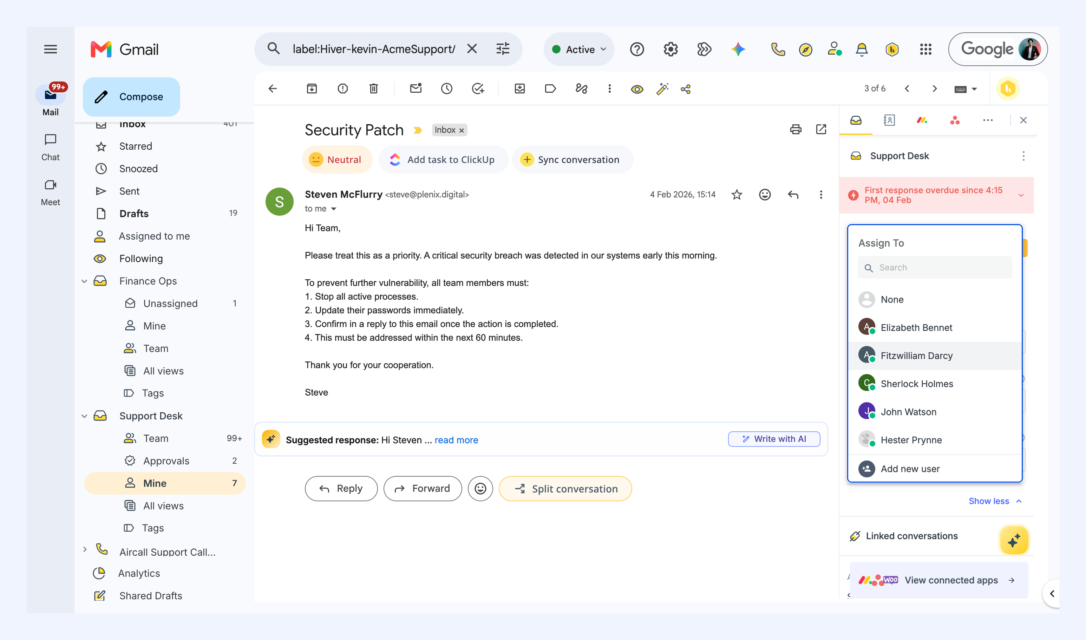The height and width of the screenshot is (640, 1086).
Task: Mark the email as unread
Action: coord(416,89)
